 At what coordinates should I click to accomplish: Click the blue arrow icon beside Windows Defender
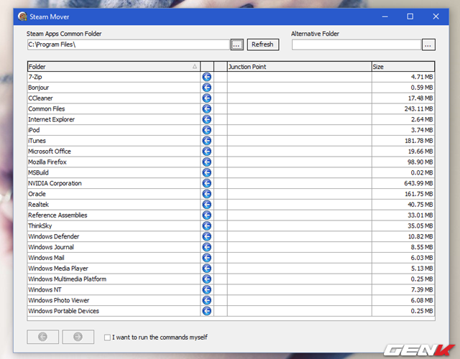coord(207,236)
